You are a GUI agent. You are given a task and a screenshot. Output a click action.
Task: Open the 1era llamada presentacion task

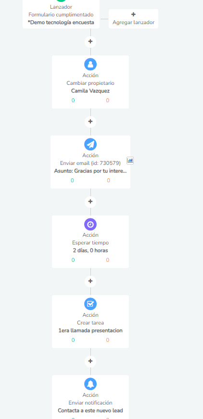(x=90, y=331)
